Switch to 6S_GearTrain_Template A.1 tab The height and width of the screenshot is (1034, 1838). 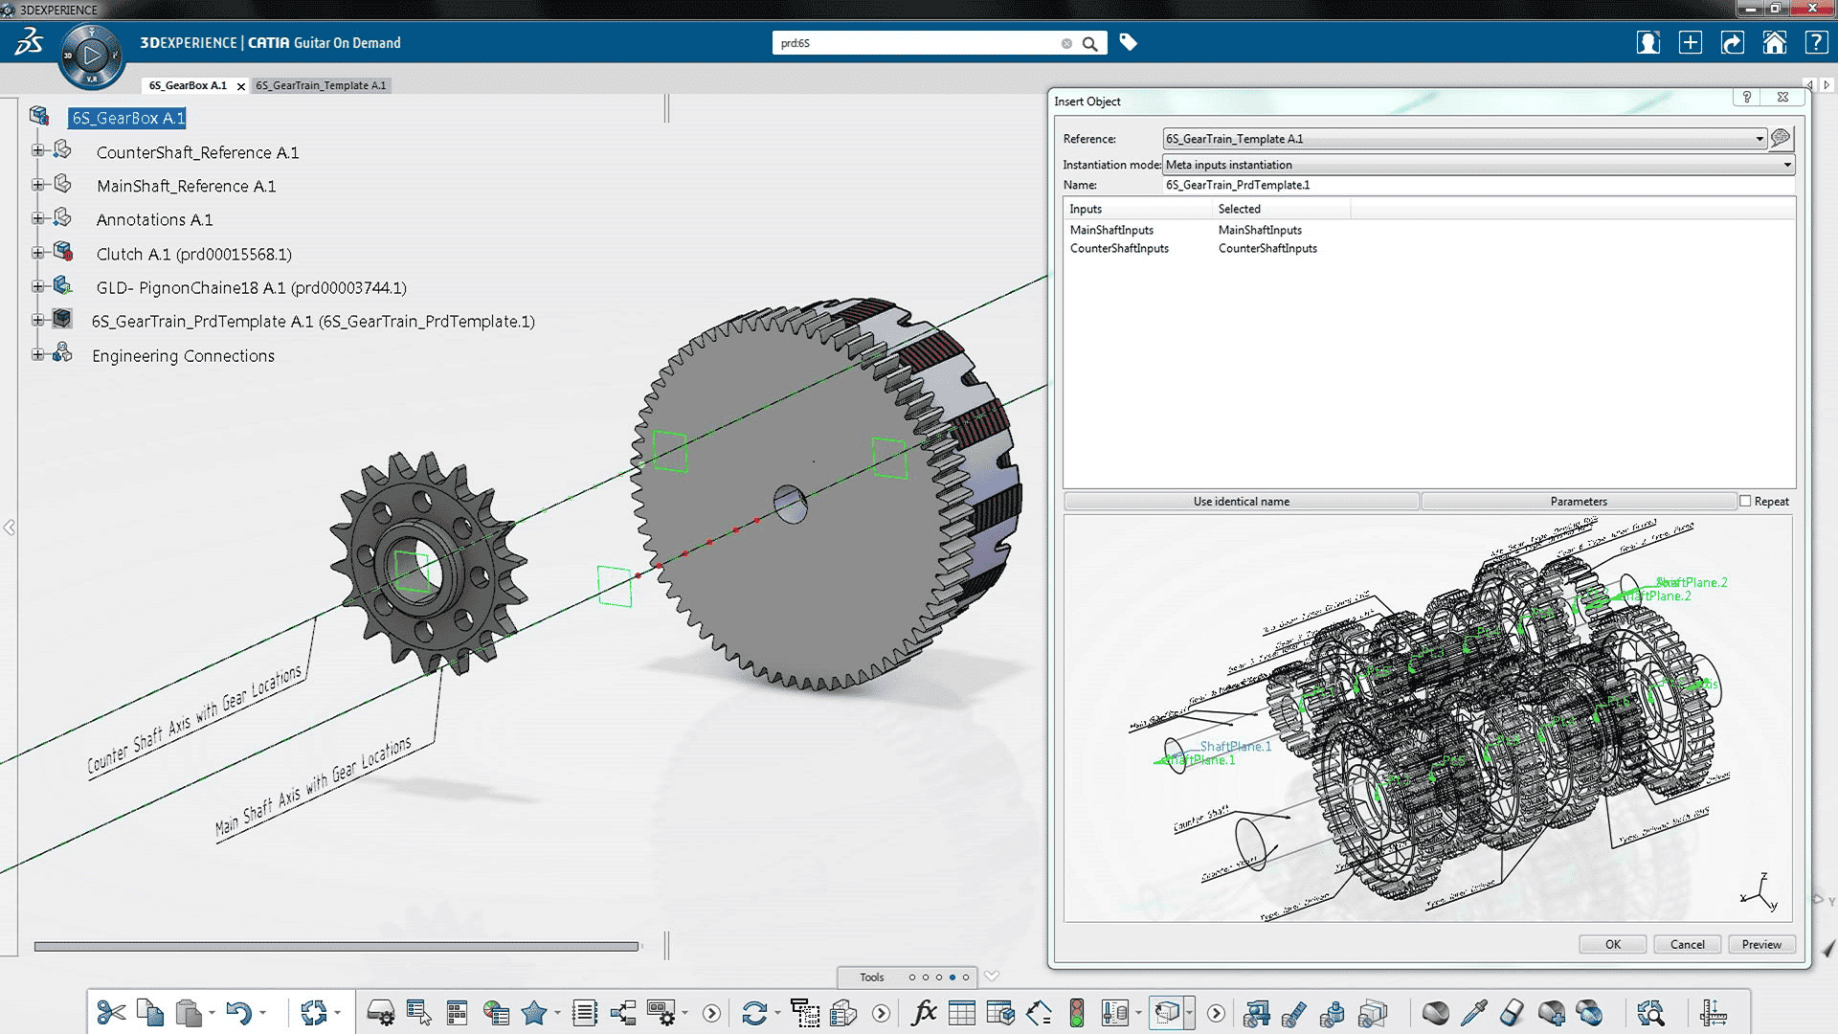[321, 85]
